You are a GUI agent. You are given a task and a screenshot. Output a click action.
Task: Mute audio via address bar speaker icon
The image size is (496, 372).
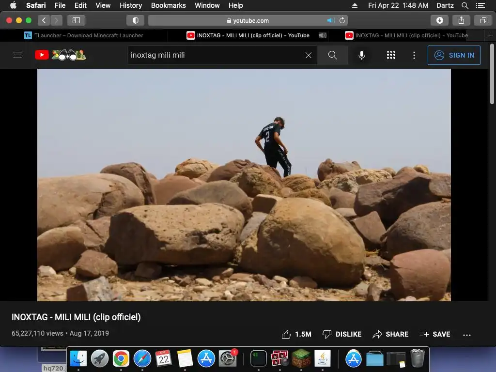point(331,20)
